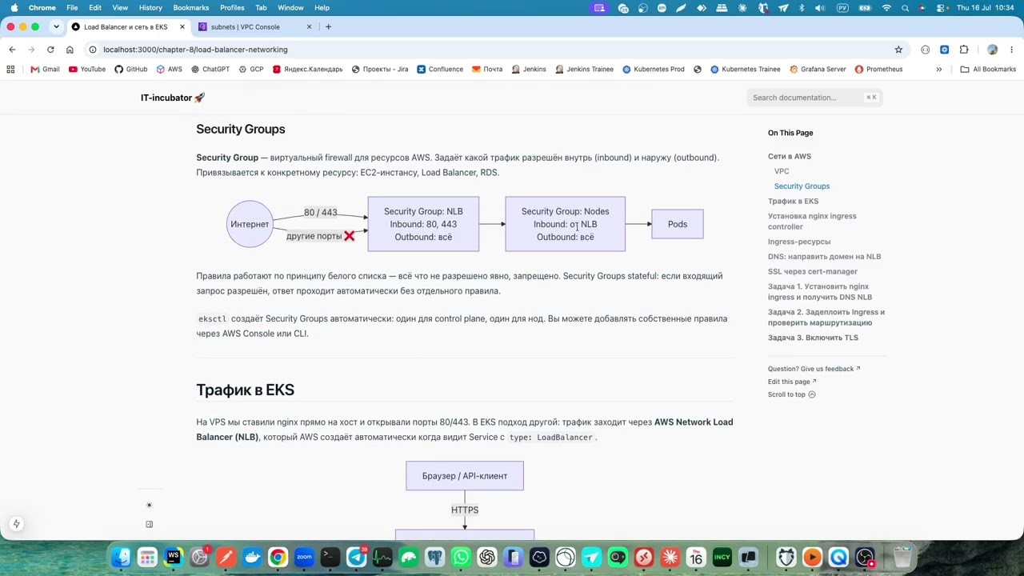1024x576 pixels.
Task: Open WhatsApp from the Dock
Action: tap(461, 557)
